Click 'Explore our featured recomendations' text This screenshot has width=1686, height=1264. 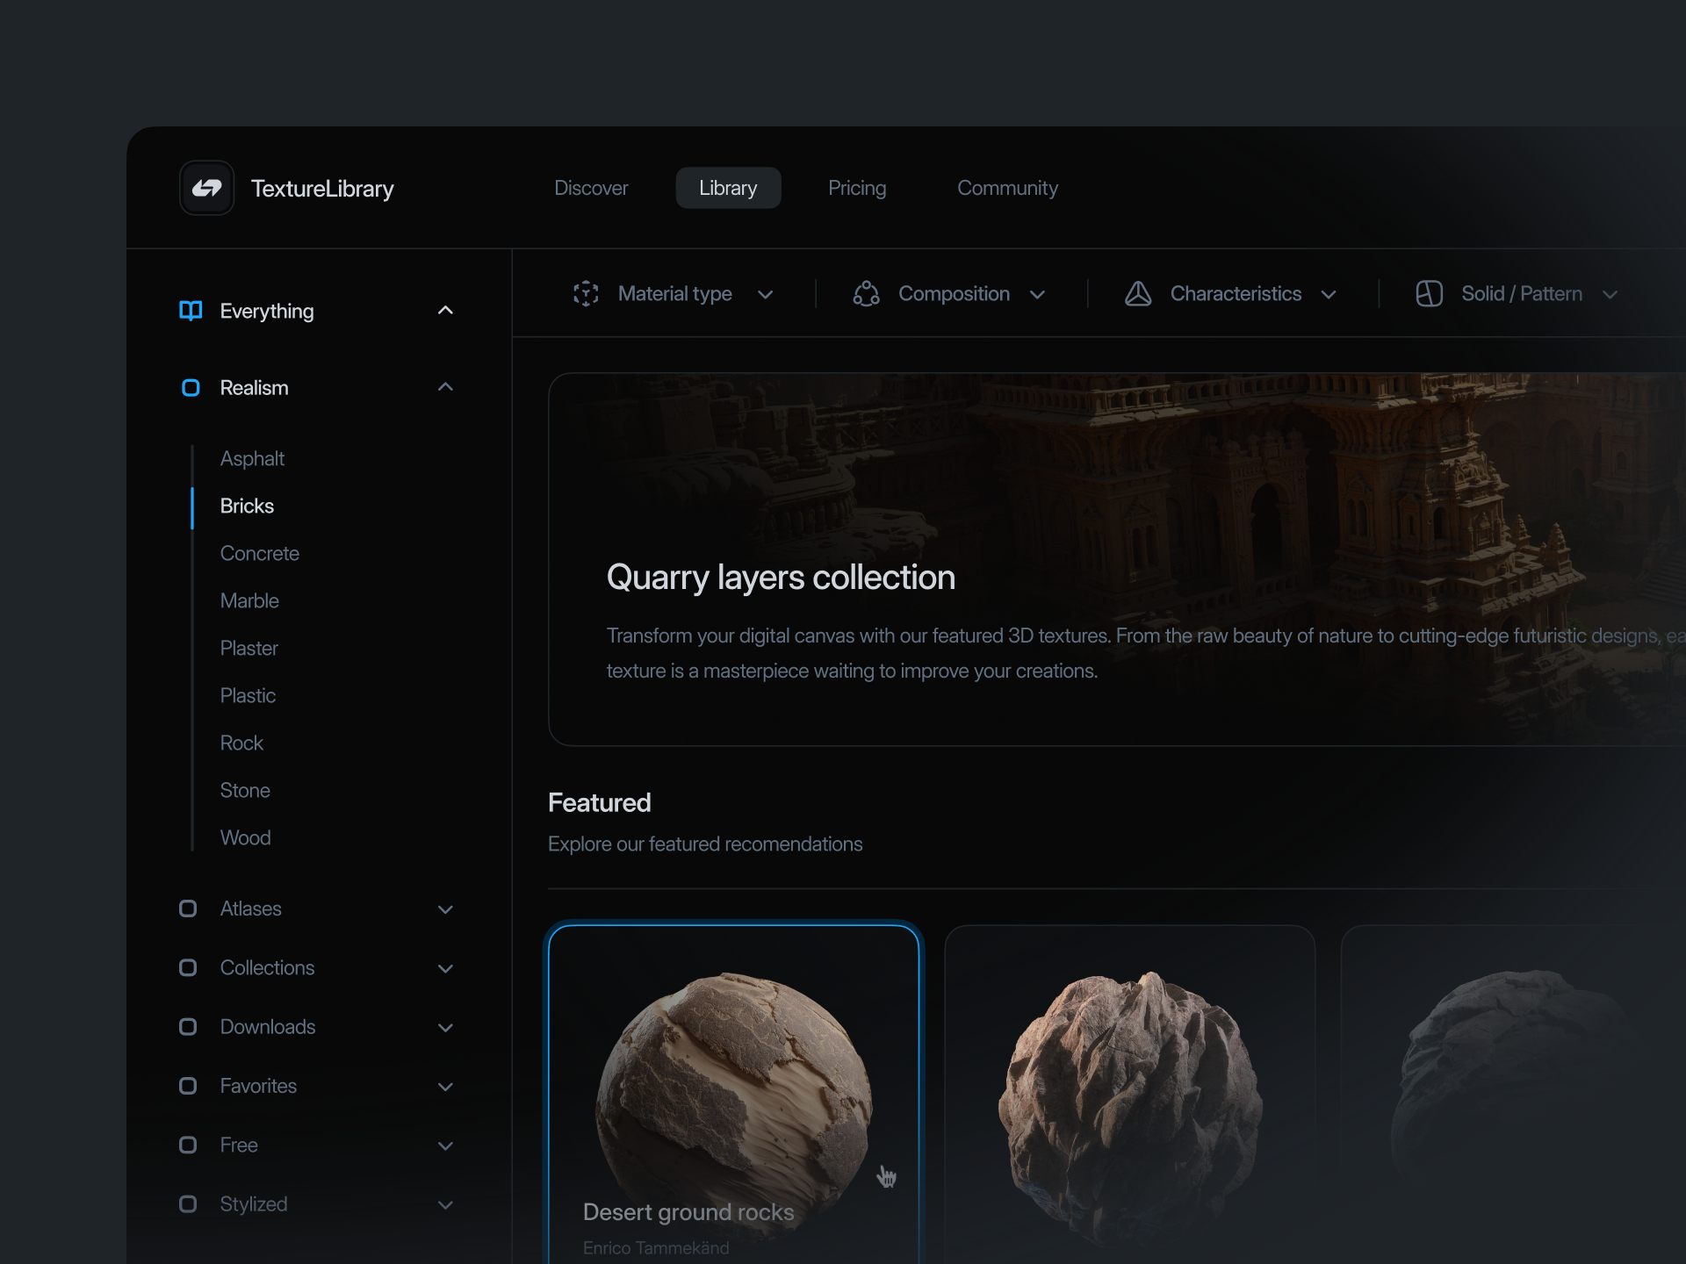tap(705, 844)
